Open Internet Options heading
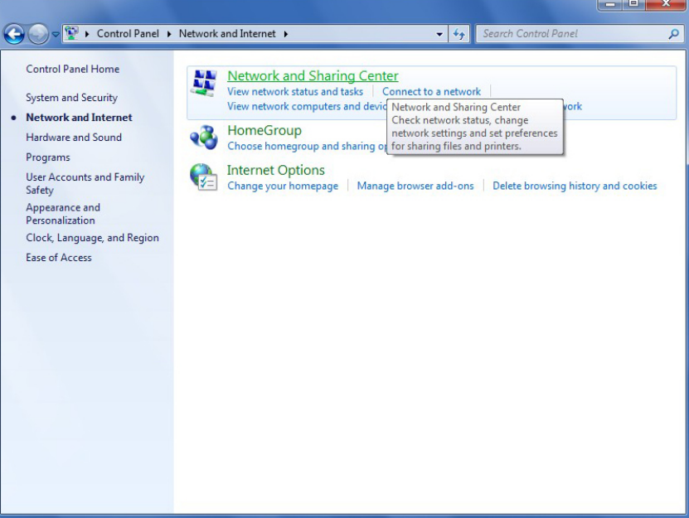This screenshot has width=689, height=518. coord(276,170)
